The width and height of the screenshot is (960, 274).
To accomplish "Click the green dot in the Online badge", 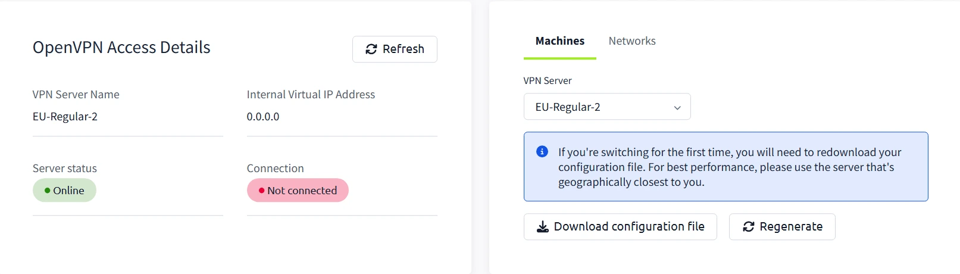I will [x=48, y=191].
